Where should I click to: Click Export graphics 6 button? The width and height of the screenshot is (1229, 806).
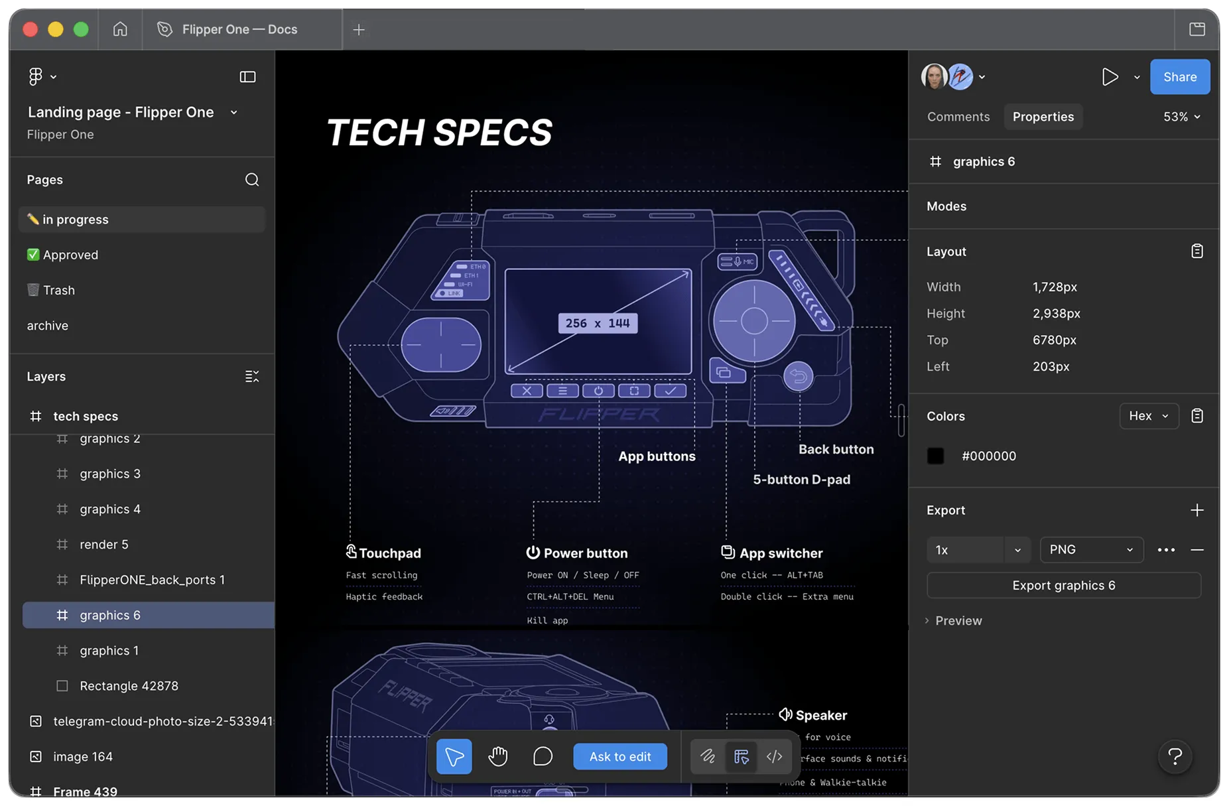1064,585
